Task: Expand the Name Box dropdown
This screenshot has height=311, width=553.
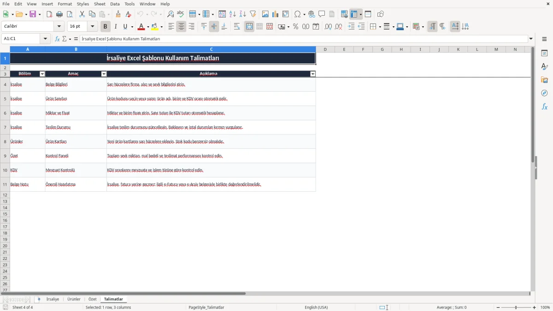Action: pyautogui.click(x=45, y=39)
